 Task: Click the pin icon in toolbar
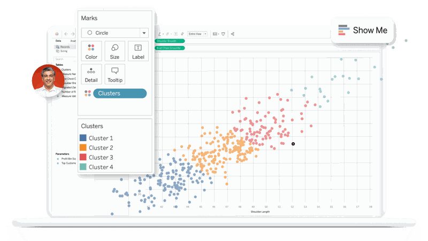pos(182,34)
